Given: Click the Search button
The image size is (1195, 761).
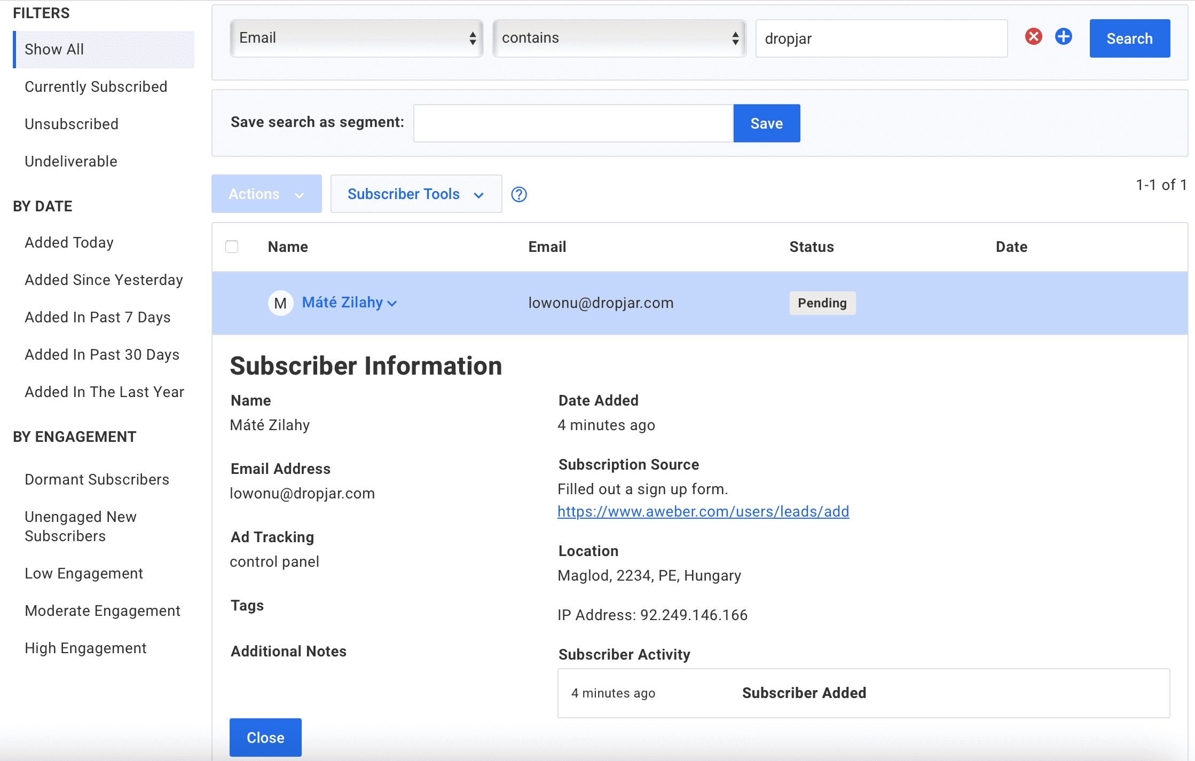Looking at the screenshot, I should tap(1129, 38).
